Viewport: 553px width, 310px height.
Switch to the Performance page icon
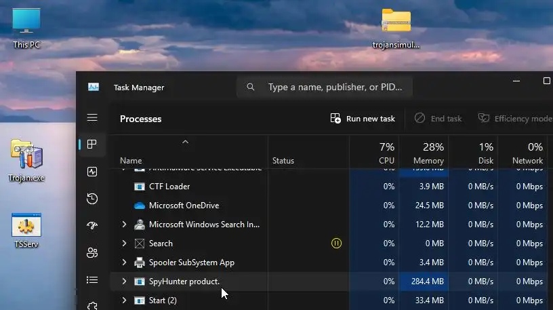coord(92,172)
